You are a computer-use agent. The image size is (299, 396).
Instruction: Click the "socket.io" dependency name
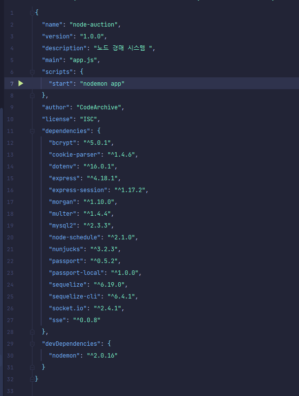coord(68,308)
